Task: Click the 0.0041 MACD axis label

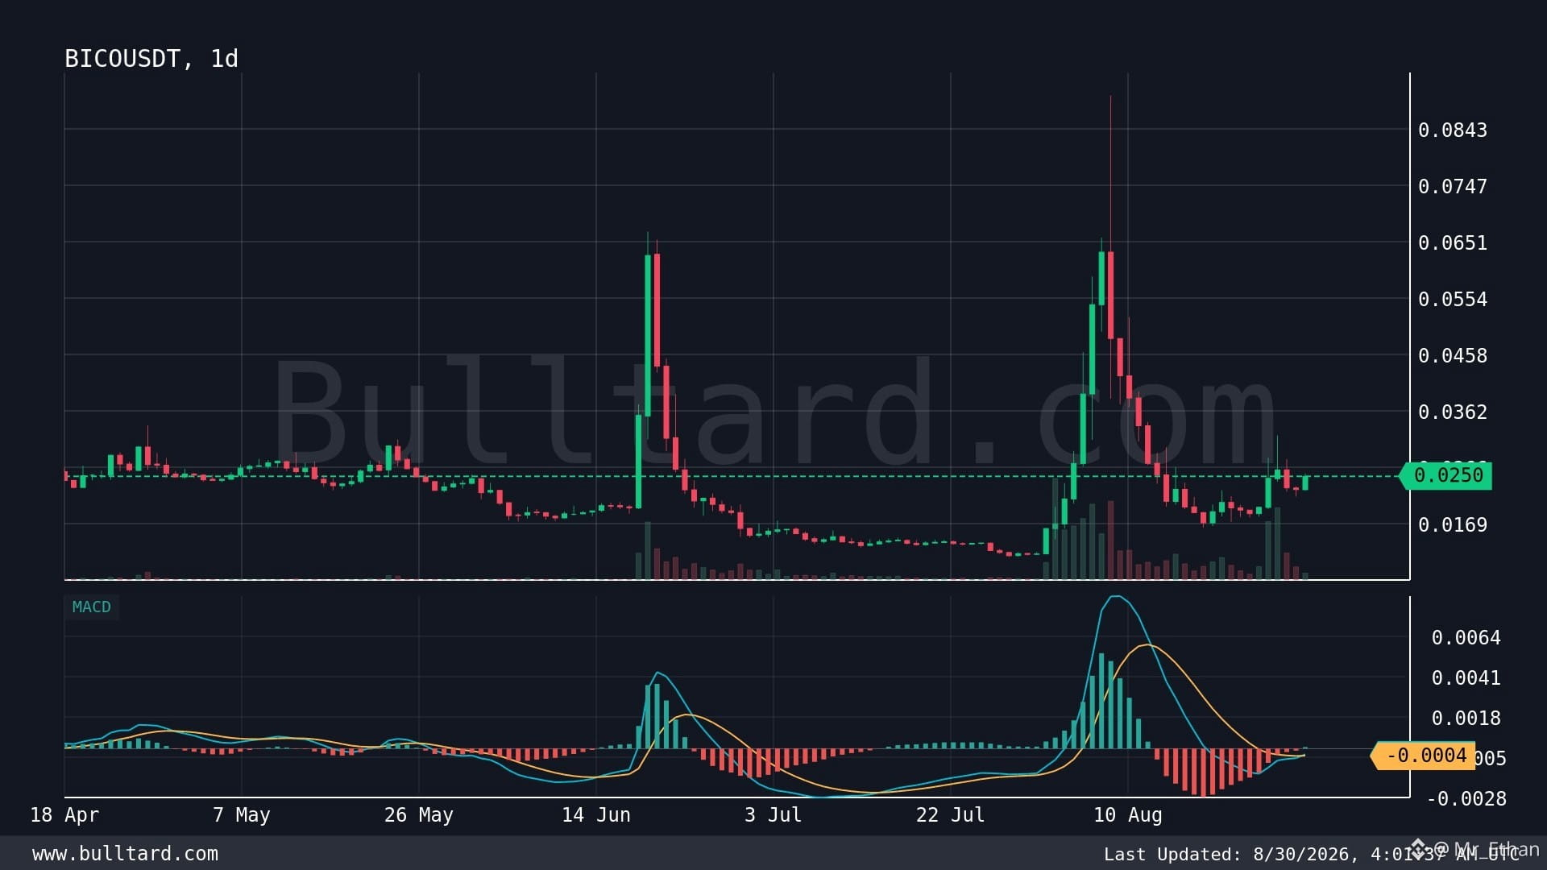Action: pyautogui.click(x=1466, y=678)
